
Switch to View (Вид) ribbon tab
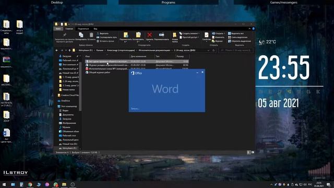pos(96,29)
